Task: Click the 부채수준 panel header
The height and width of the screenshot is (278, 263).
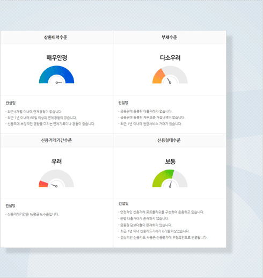Action: click(x=170, y=38)
